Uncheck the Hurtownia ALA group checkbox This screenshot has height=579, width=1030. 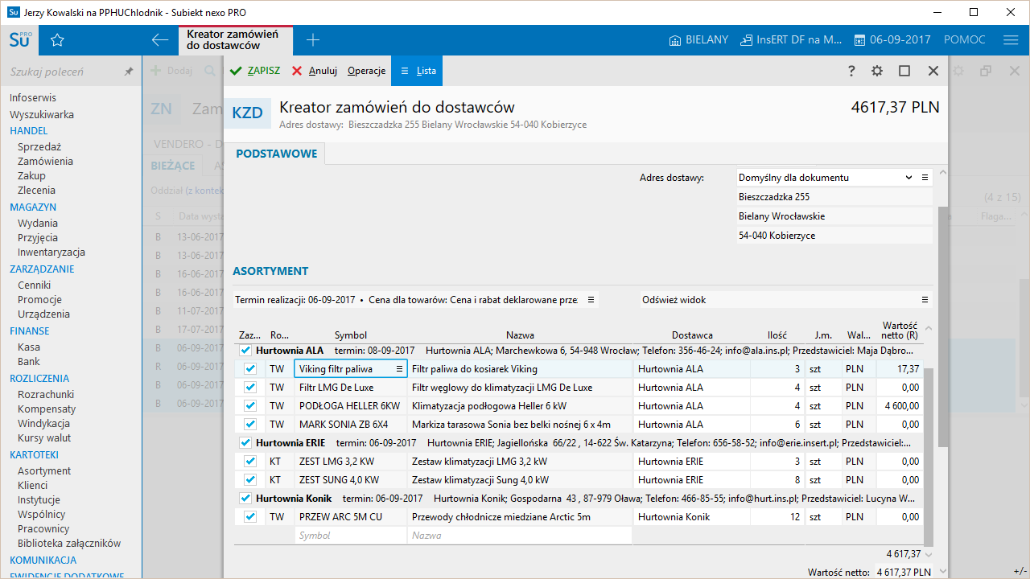[x=245, y=351]
